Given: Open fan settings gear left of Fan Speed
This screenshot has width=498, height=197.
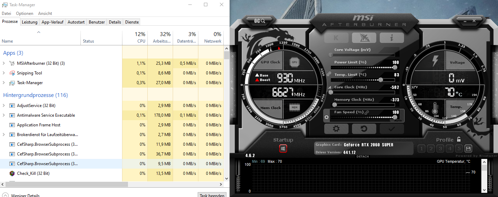Looking at the screenshot, I should point(326,117).
